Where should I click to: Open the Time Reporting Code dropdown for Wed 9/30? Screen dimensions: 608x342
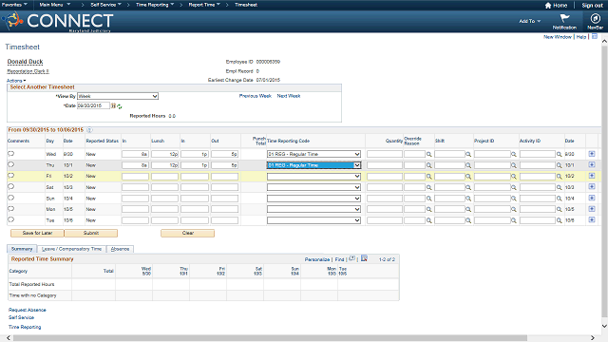point(313,154)
